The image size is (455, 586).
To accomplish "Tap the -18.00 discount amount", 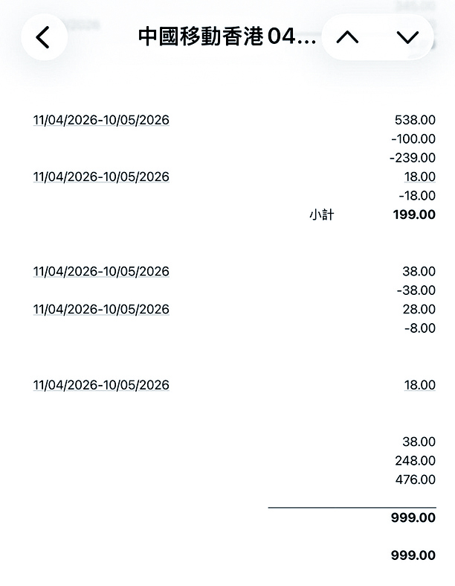I will 417,196.
